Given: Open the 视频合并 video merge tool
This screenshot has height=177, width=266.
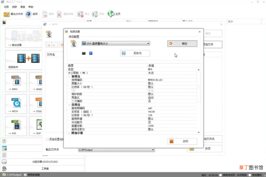Looking at the screenshot, I should click(24, 60).
